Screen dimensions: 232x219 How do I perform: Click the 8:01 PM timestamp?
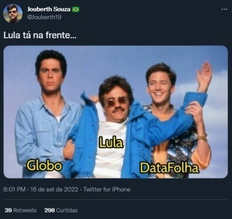pos(15,189)
